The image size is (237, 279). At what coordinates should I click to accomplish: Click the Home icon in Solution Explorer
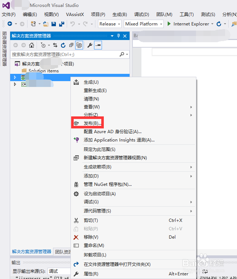pyautogui.click(x=32, y=45)
